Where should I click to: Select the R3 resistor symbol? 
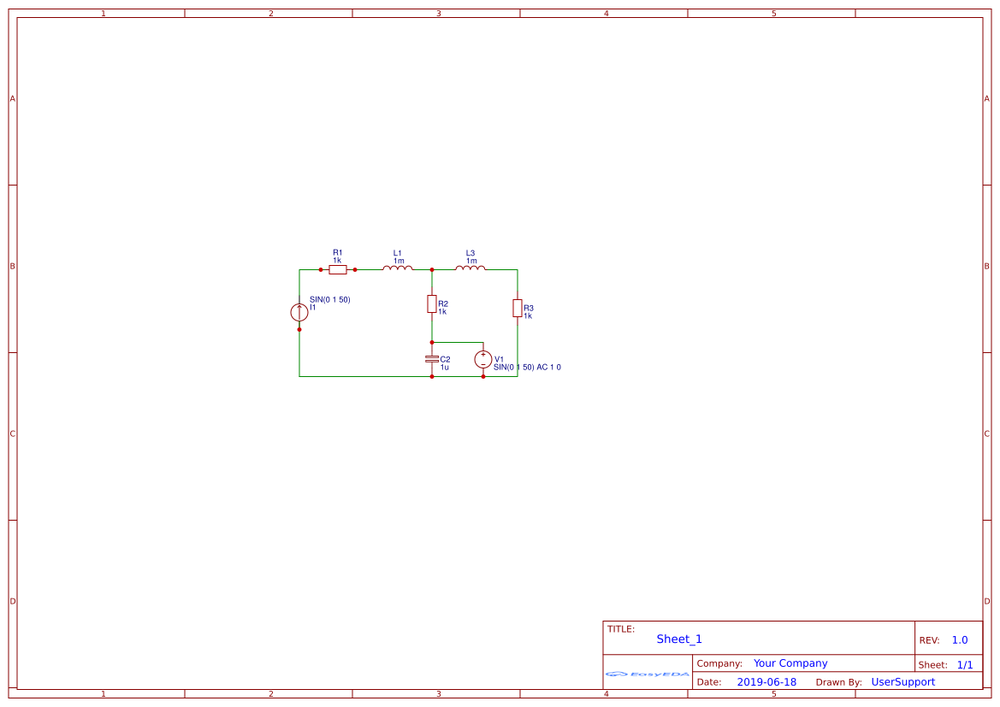[518, 308]
